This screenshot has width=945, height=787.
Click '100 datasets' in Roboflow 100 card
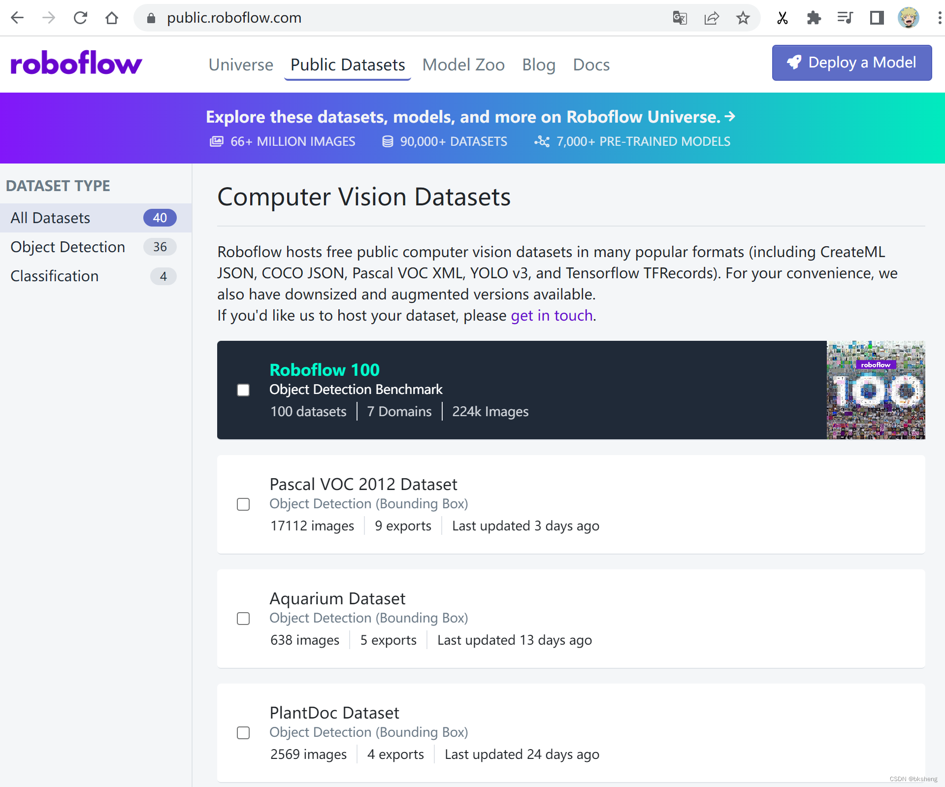[308, 412]
